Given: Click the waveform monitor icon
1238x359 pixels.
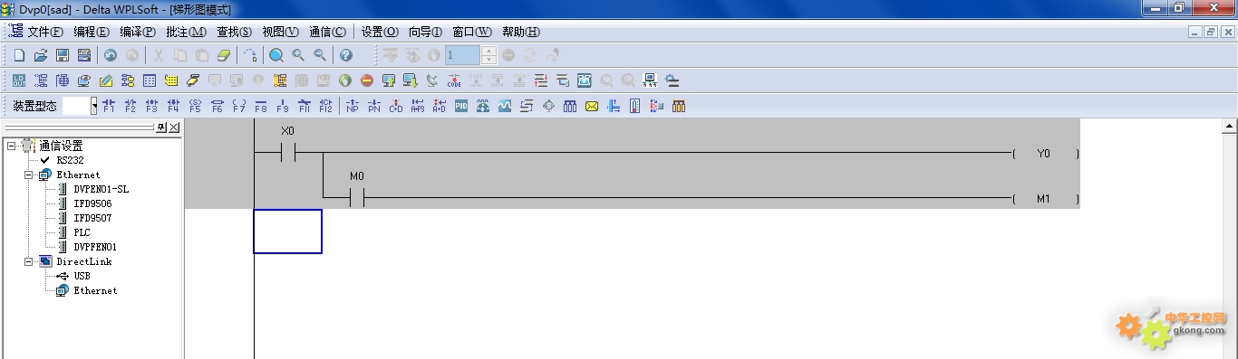Looking at the screenshot, I should pyautogui.click(x=505, y=106).
